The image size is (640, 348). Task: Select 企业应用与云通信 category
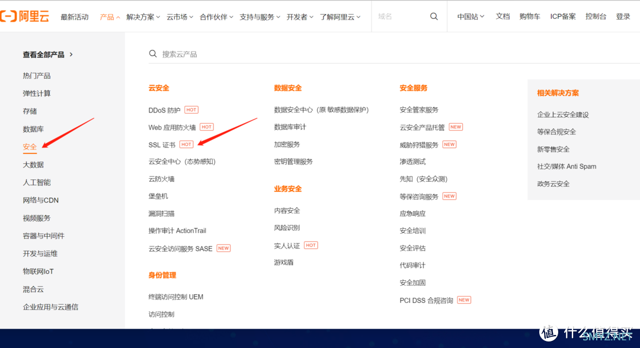[50, 307]
